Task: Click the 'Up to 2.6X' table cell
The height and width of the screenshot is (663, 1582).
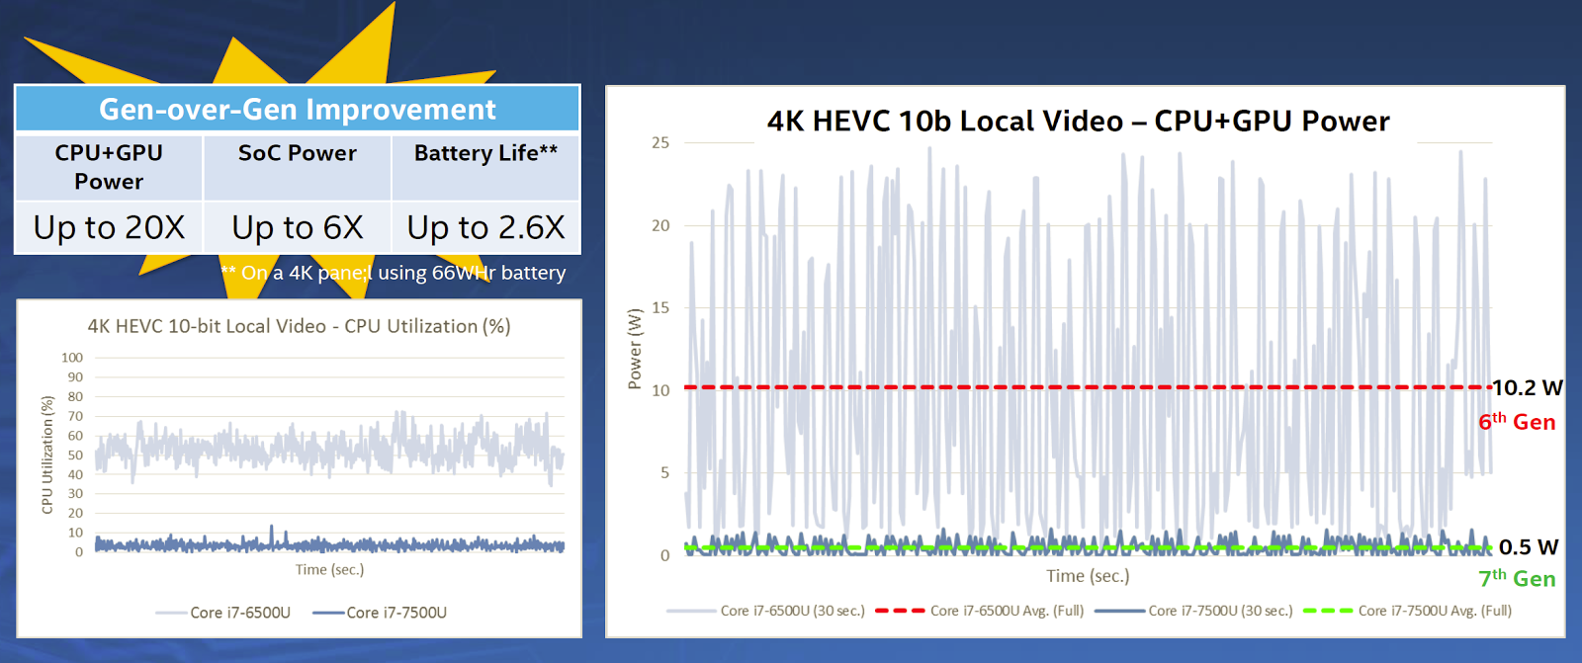Action: (485, 227)
